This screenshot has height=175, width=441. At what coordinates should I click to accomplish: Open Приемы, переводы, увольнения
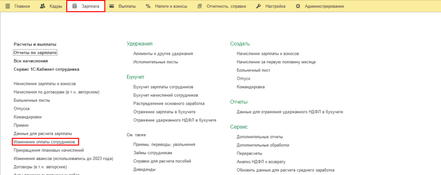tap(164, 144)
